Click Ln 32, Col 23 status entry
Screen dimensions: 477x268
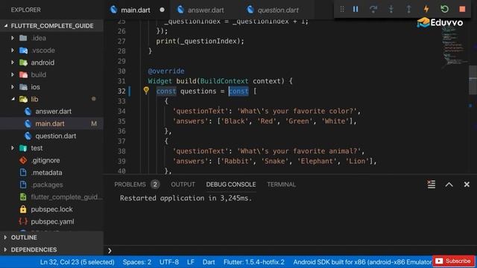[77, 262]
